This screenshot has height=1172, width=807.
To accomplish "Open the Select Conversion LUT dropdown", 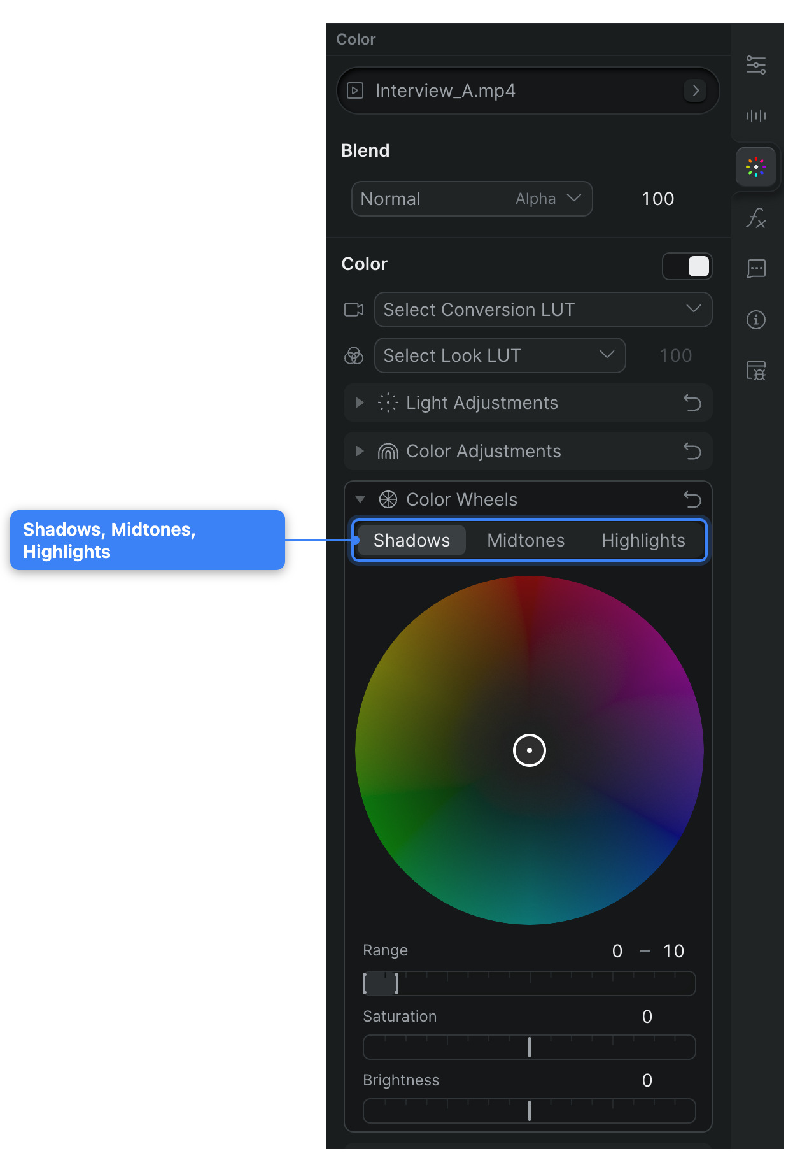I will pos(544,310).
